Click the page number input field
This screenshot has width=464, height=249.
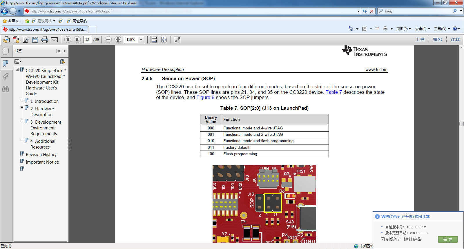click(x=87, y=40)
